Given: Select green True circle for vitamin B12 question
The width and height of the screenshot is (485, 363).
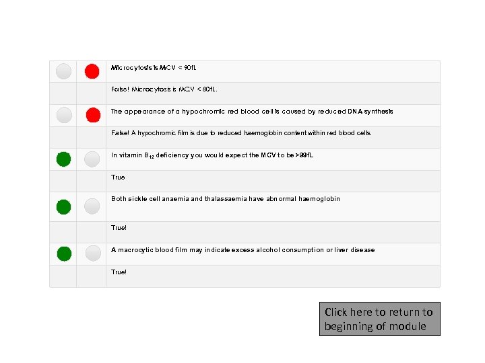Looking at the screenshot, I should pos(63,159).
